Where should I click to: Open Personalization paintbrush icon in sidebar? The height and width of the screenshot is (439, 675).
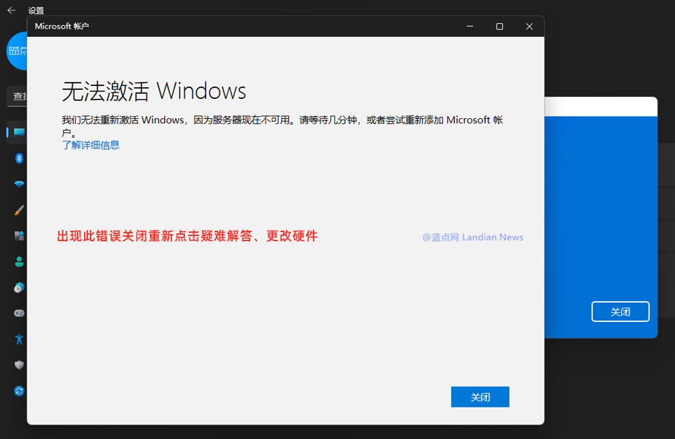(19, 210)
